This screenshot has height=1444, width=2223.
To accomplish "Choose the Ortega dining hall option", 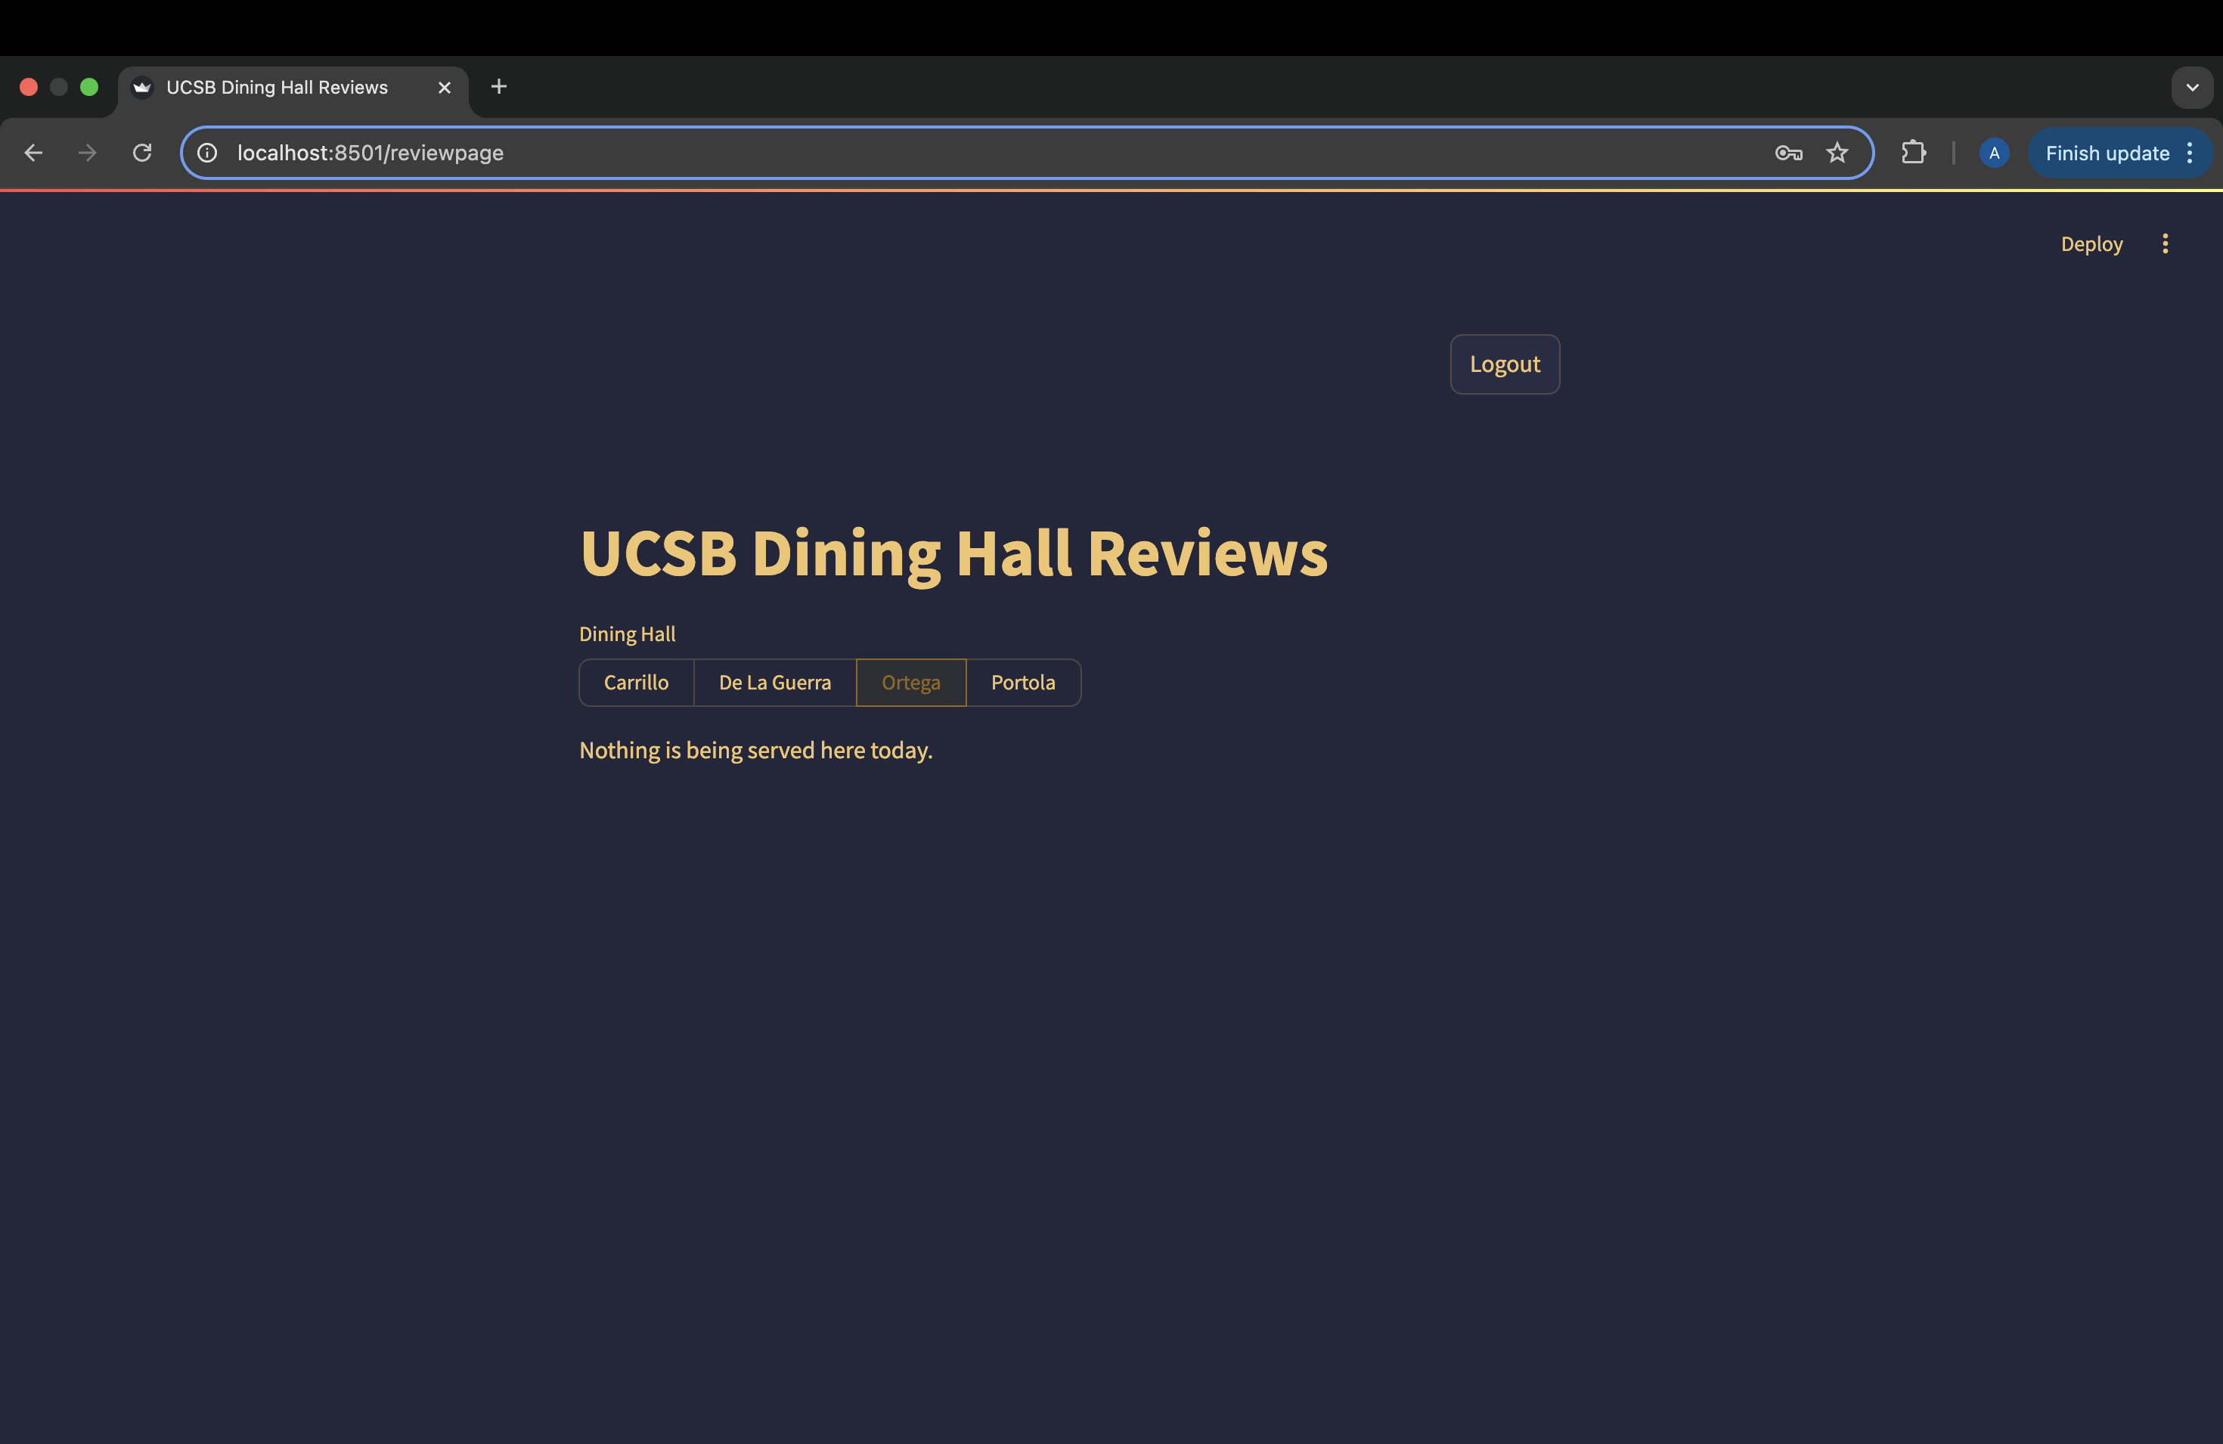I will coord(910,683).
